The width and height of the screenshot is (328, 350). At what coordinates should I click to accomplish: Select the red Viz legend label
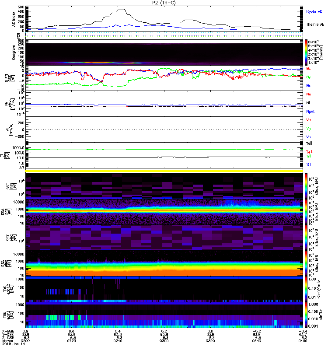pyautogui.click(x=309, y=120)
